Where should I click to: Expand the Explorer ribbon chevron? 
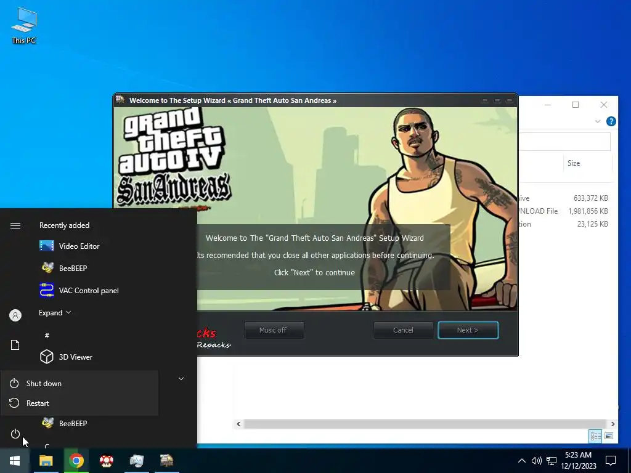(598, 121)
